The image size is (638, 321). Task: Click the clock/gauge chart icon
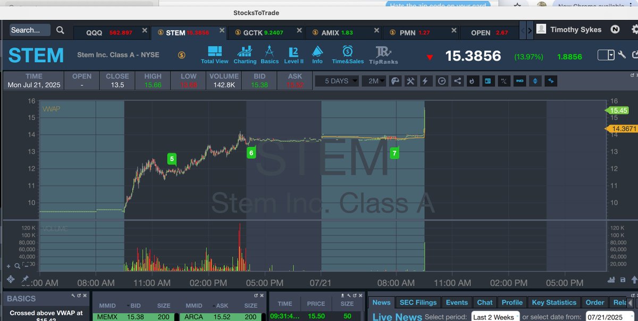click(x=442, y=81)
